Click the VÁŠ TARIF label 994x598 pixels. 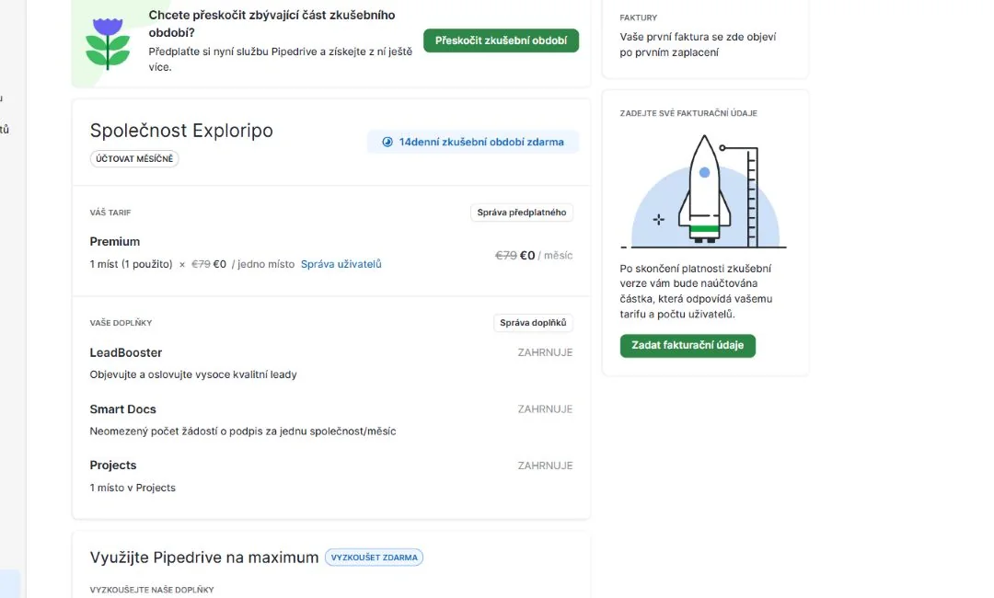[x=110, y=213]
